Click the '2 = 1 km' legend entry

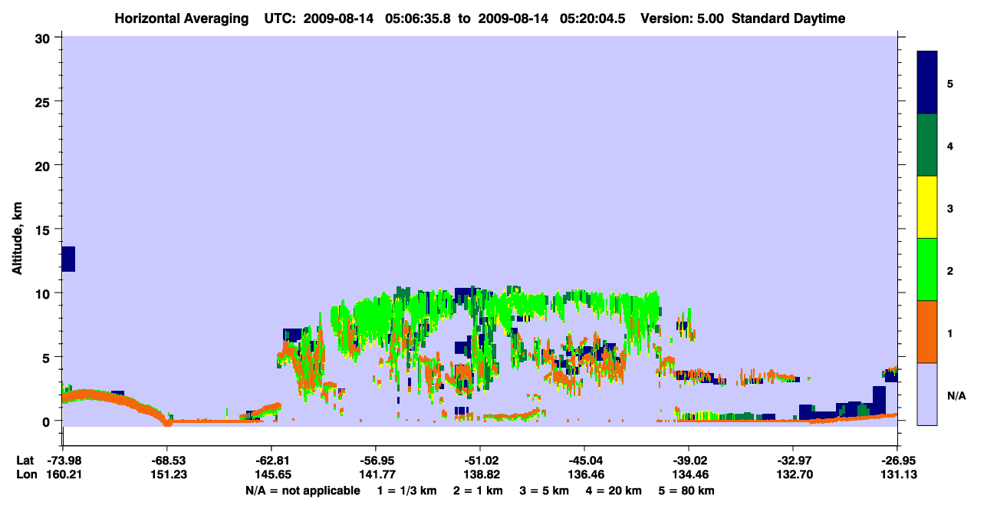(x=479, y=491)
